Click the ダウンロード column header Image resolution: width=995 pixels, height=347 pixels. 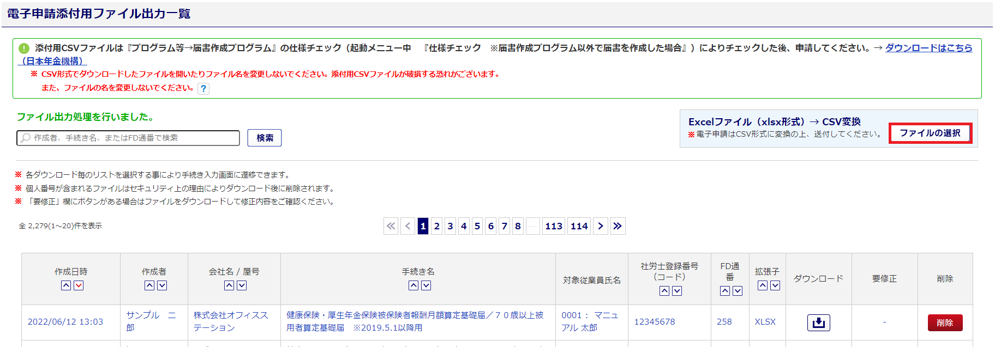[818, 278]
